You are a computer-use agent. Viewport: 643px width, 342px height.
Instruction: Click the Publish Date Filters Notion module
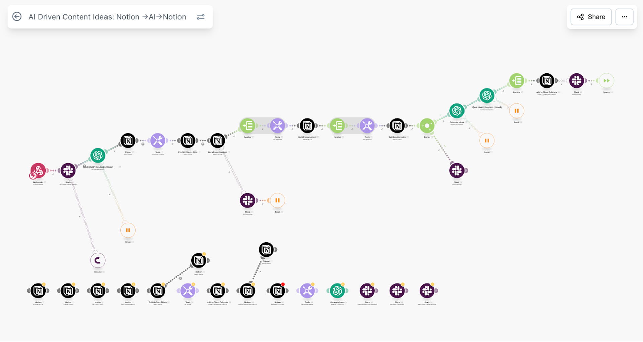(158, 291)
